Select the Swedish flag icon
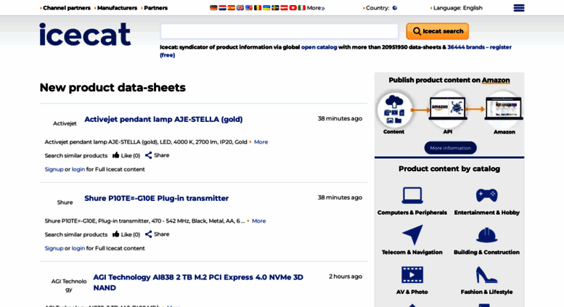The height and width of the screenshot is (307, 564). [x=275, y=7]
